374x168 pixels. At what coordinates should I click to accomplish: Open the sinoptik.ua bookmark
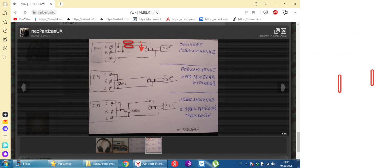[x=48, y=19]
